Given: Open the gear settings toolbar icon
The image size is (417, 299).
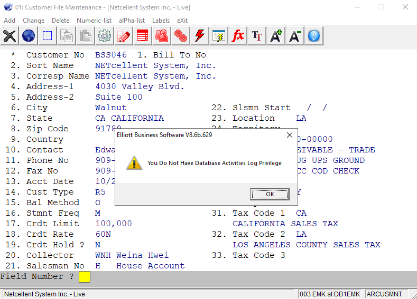Looking at the screenshot, I should pos(105,36).
